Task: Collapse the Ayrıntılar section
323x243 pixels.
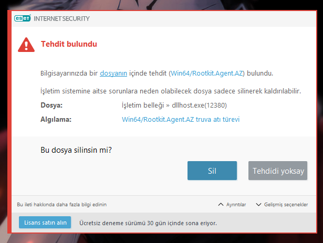Action: coord(232,205)
